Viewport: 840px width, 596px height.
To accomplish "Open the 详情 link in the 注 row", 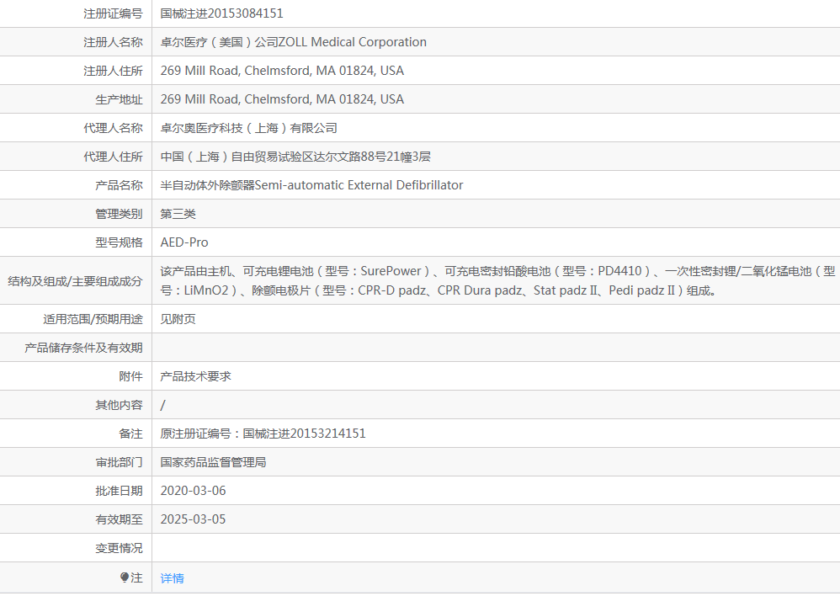I will pos(172,577).
